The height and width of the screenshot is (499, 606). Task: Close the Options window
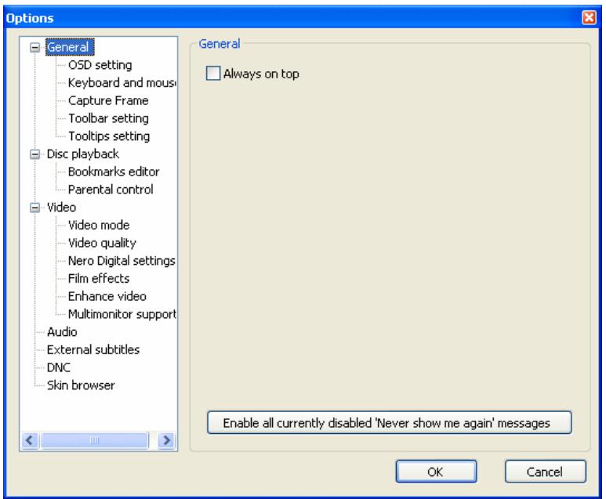click(589, 17)
